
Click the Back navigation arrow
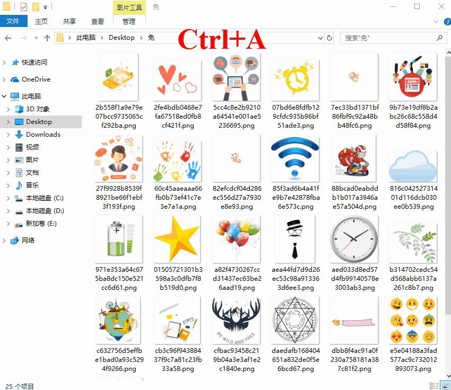coord(8,38)
